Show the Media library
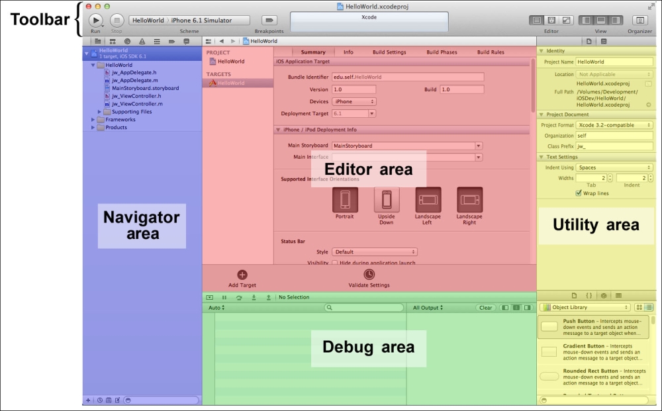This screenshot has width=662, height=411. [618, 296]
